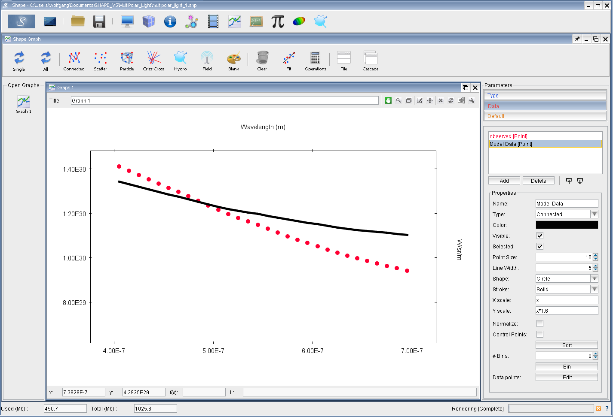This screenshot has width=613, height=417.
Task: Open the 3D cube module icon
Action: click(x=149, y=21)
